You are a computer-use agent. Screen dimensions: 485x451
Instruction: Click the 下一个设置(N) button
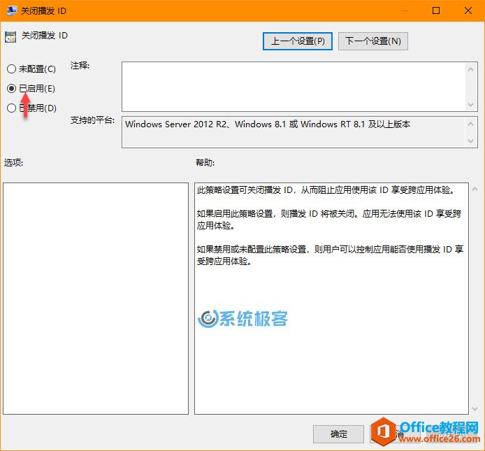[373, 41]
